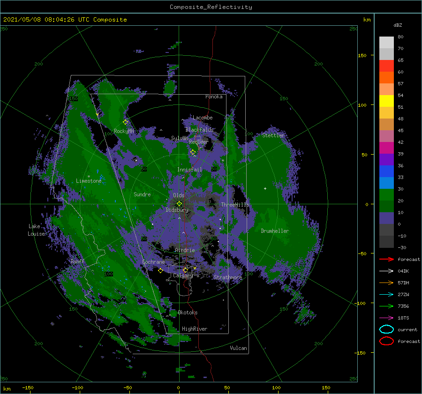422x394 pixels.
Task: Click the white 04DK arrow icon
Action: [x=386, y=271]
